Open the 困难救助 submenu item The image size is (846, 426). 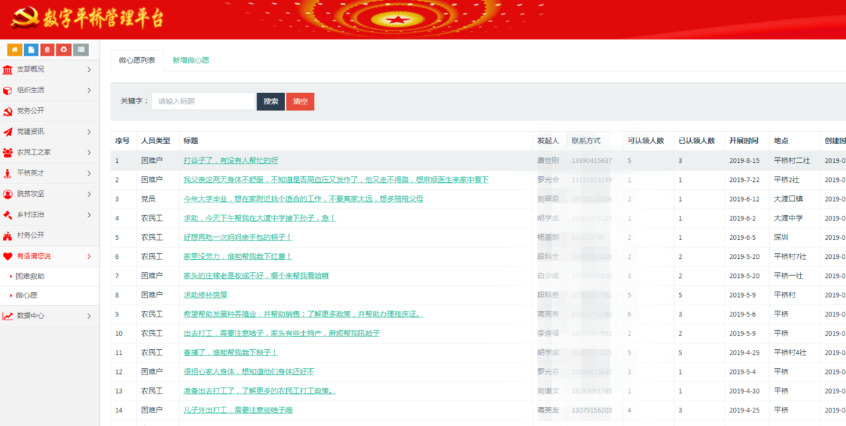coord(30,276)
